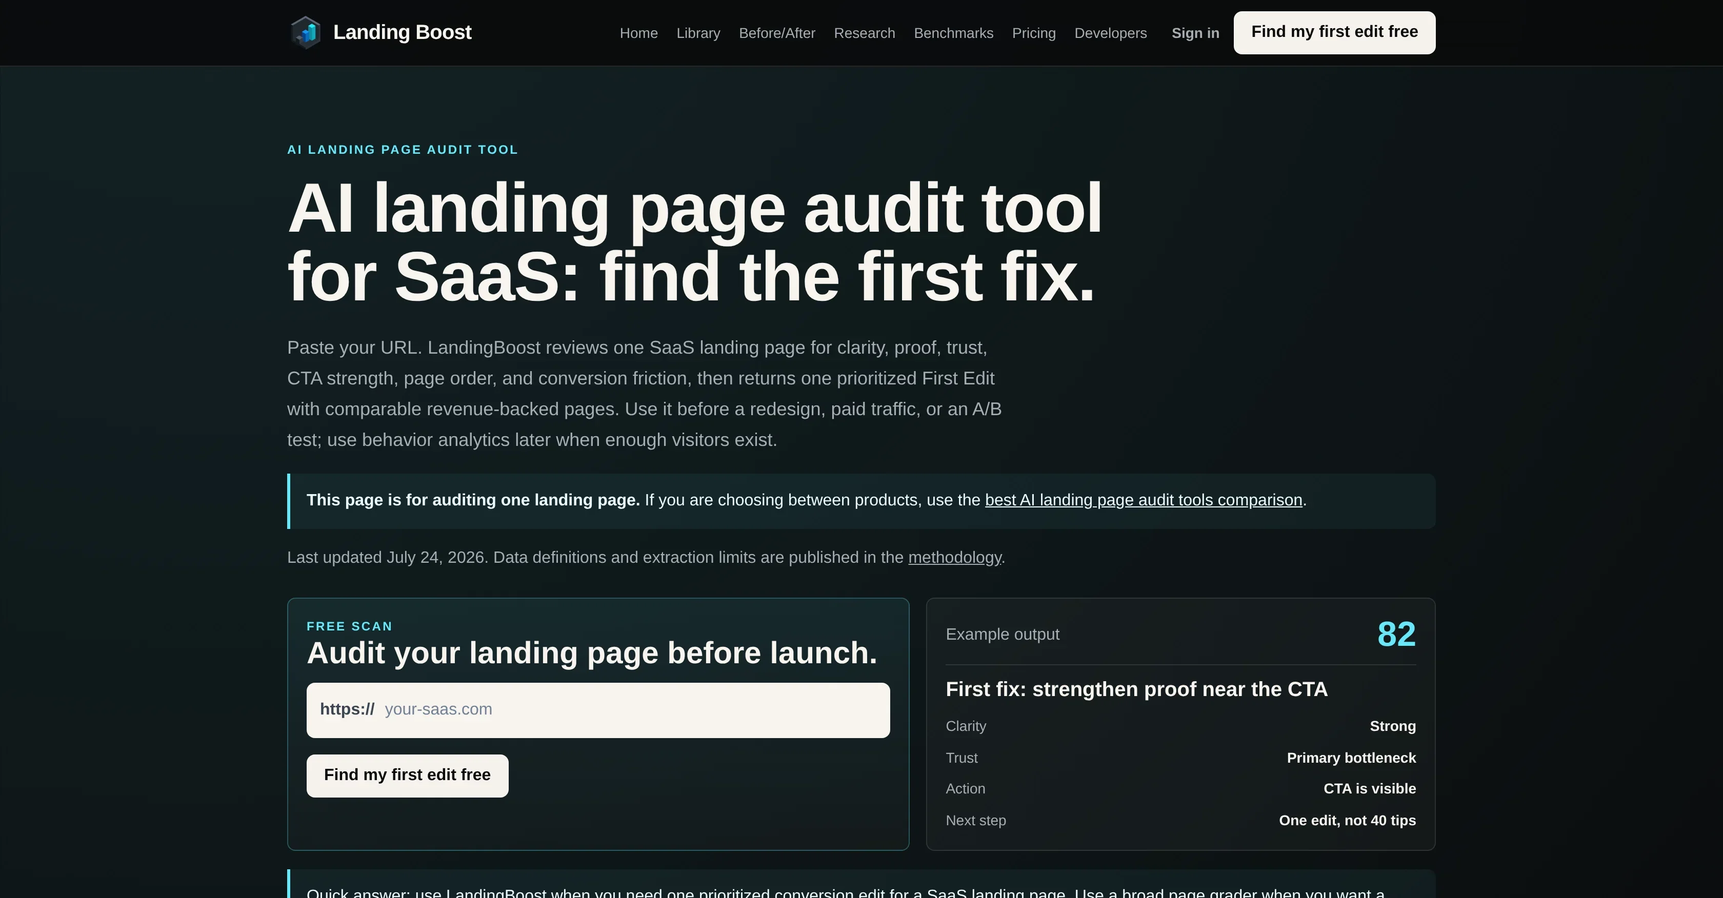The width and height of the screenshot is (1723, 898).
Task: Click the Strong value
Action: click(1393, 726)
